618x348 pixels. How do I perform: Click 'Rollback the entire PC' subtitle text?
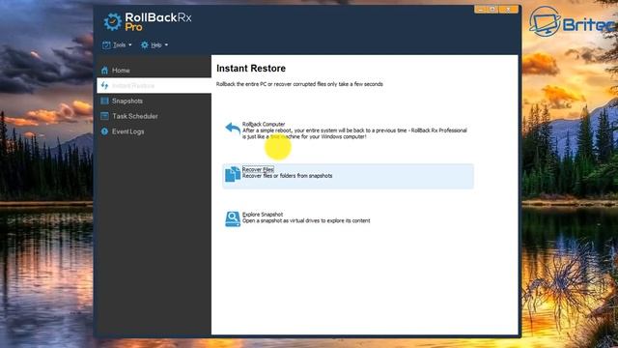[x=299, y=84]
